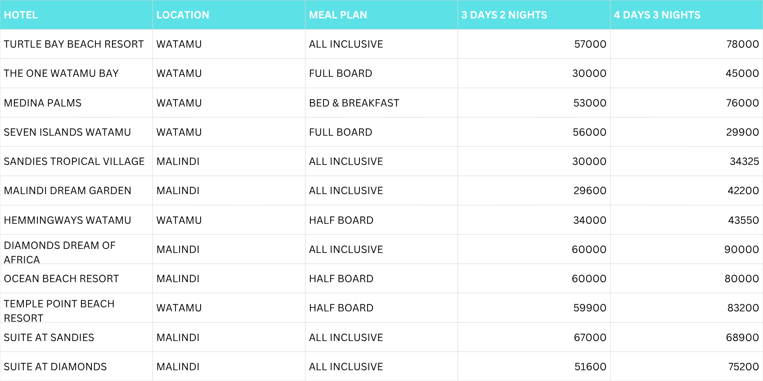
Task: Click the 67000 price for SUITE AT SANDIES
Action: tap(590, 337)
